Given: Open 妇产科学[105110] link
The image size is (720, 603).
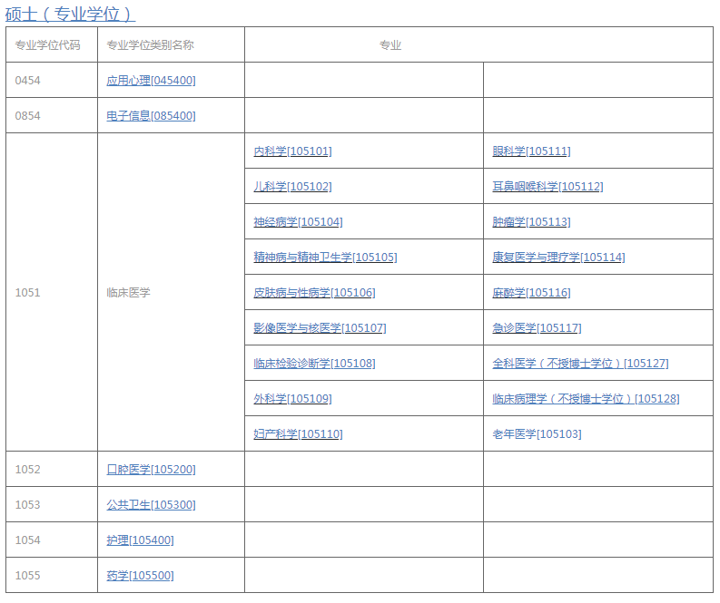Looking at the screenshot, I should click(x=298, y=433).
